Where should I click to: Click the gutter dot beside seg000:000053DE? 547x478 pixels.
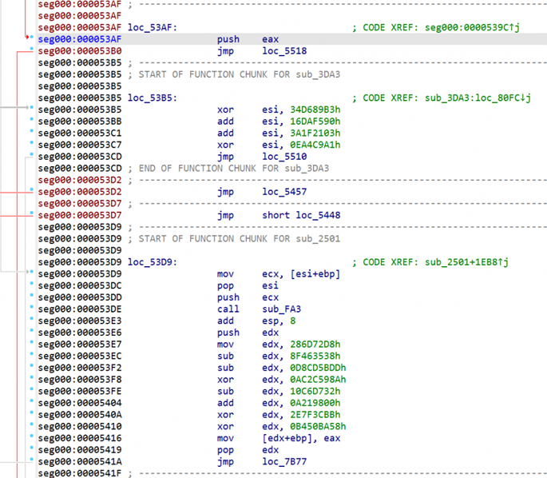tap(31, 308)
